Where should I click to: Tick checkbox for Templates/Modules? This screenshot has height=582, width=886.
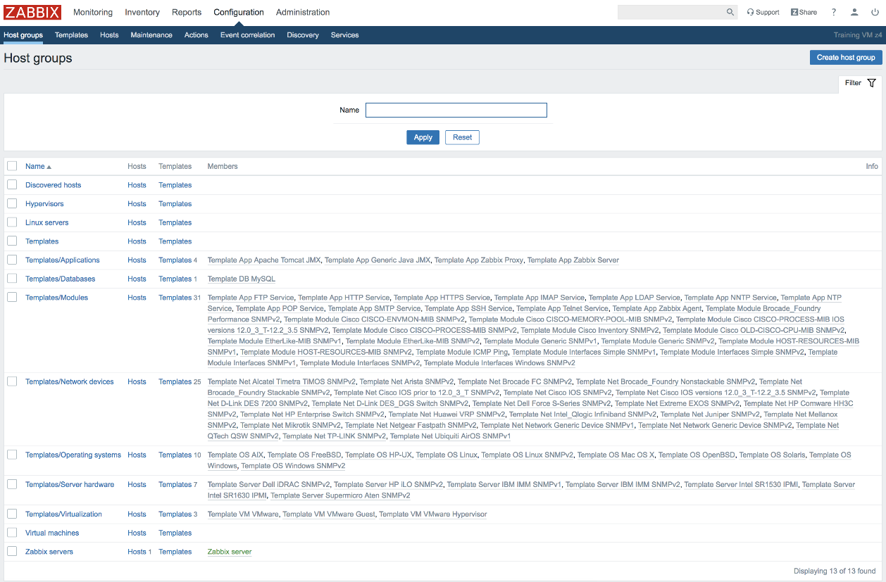pyautogui.click(x=12, y=297)
